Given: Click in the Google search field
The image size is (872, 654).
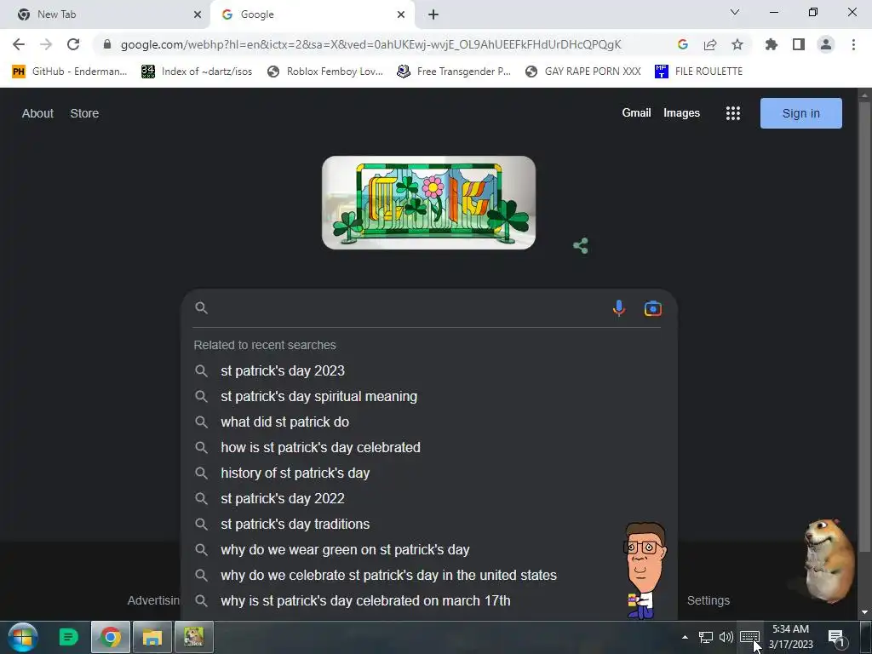Looking at the screenshot, I should [x=409, y=308].
